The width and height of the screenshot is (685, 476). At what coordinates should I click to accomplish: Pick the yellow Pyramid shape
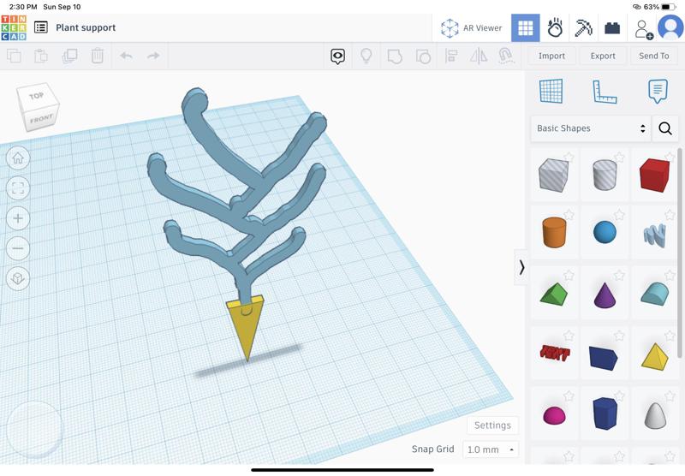[655, 357]
